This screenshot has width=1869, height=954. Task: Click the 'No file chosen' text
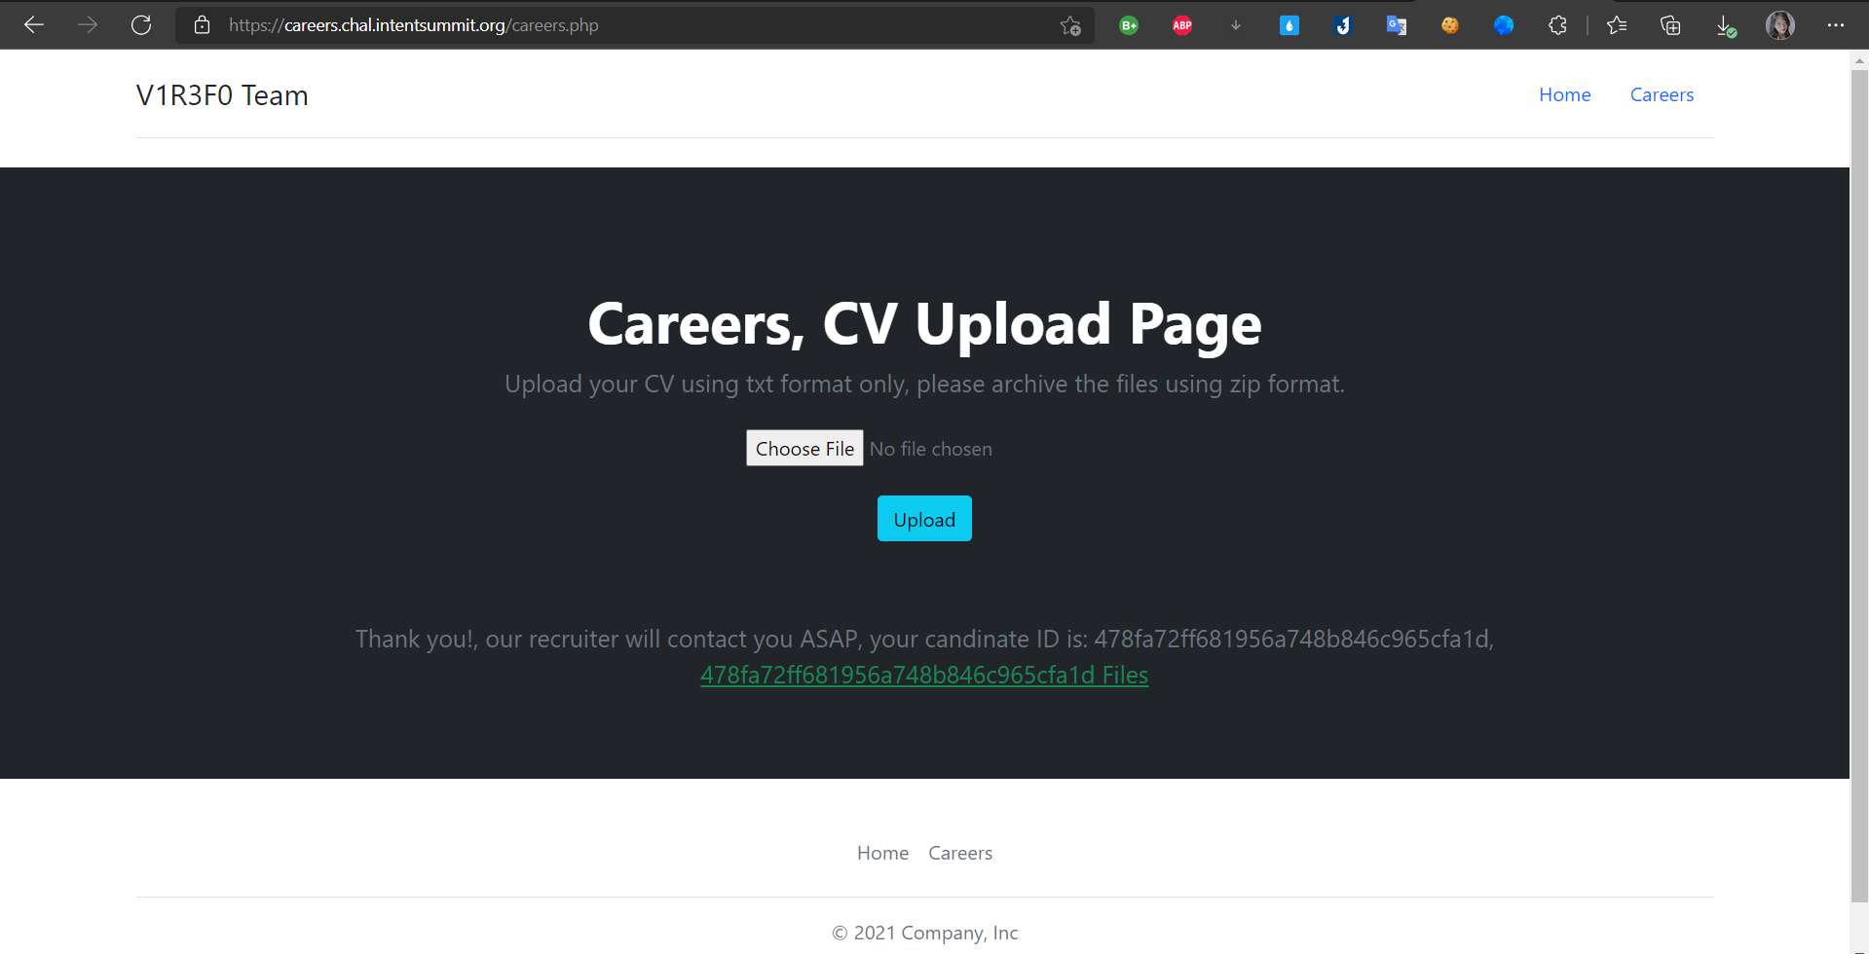[930, 449]
